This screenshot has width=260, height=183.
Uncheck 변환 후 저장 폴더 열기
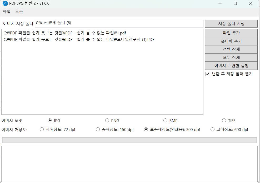point(208,74)
